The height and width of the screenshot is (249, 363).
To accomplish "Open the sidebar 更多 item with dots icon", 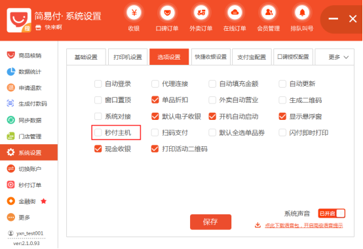I will point(29,218).
